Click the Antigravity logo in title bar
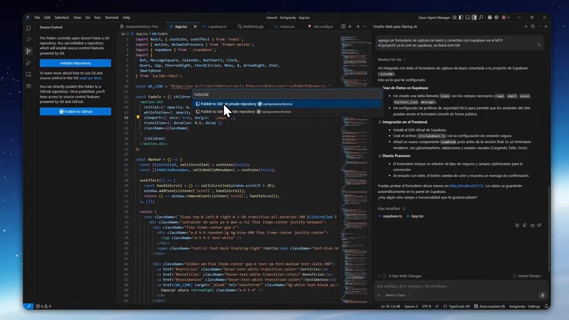569x320 pixels. 28,17
